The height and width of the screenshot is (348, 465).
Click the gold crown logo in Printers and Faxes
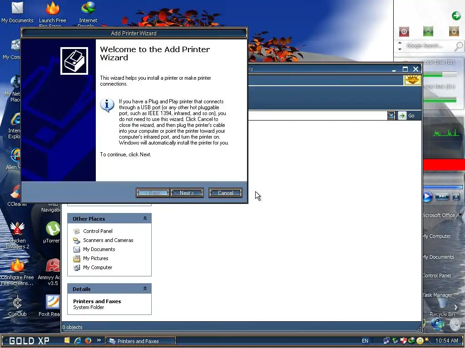point(412,80)
